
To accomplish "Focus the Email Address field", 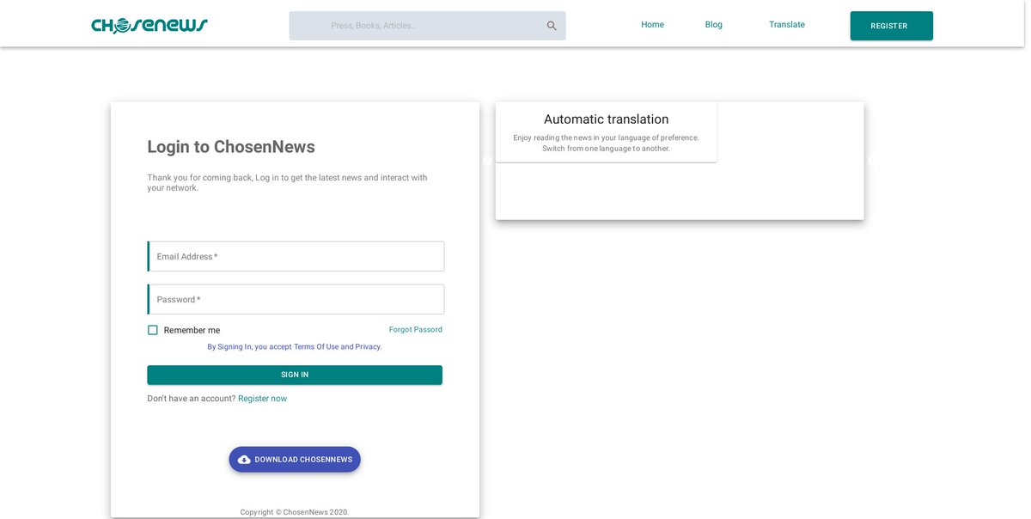I will click(296, 256).
